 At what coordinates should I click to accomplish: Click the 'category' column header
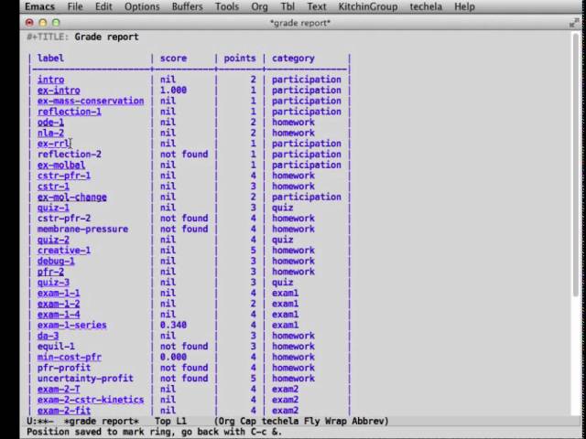point(293,59)
